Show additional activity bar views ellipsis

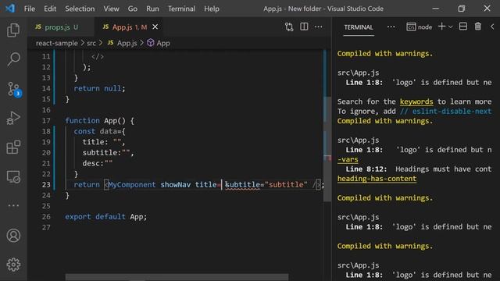click(x=13, y=205)
